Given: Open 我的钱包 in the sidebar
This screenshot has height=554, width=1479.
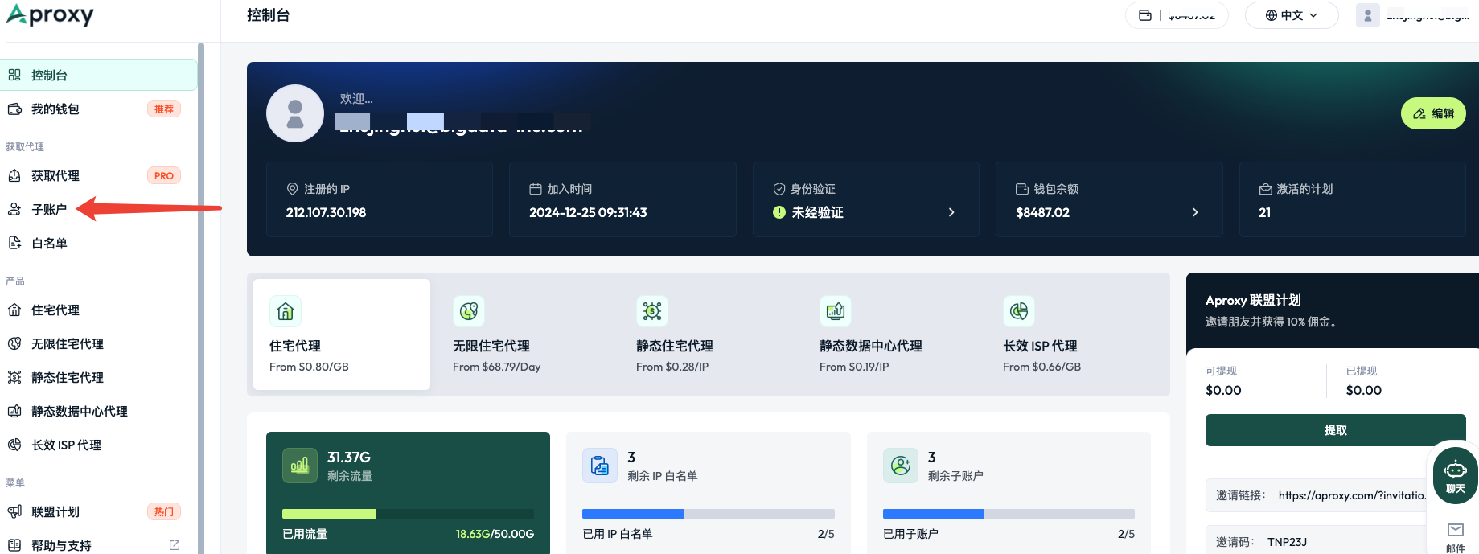Looking at the screenshot, I should tap(55, 109).
